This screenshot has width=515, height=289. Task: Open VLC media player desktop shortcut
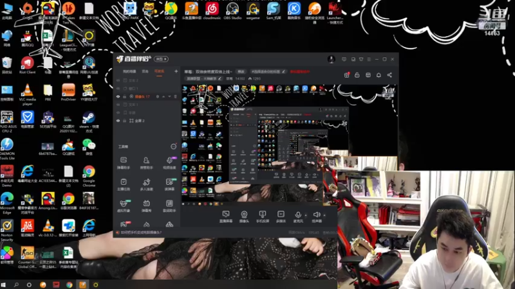tap(27, 94)
